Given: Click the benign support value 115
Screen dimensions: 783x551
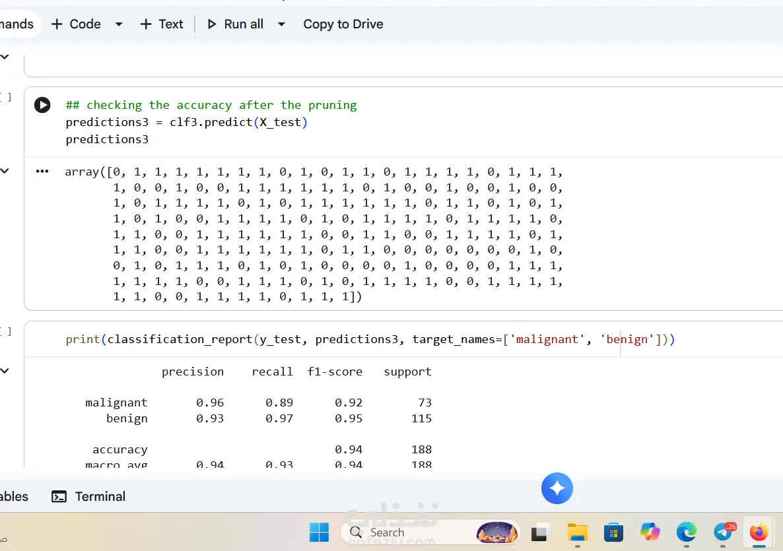Looking at the screenshot, I should pos(421,418).
